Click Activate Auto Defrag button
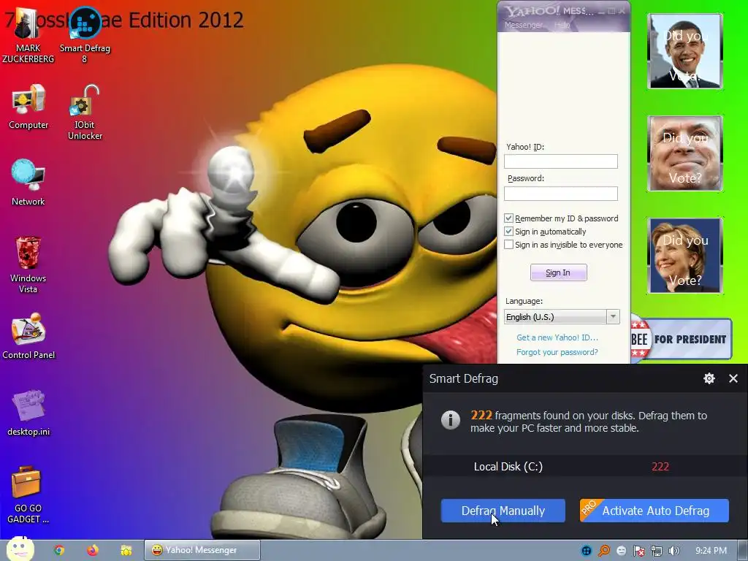Image resolution: width=748 pixels, height=561 pixels. (x=654, y=511)
